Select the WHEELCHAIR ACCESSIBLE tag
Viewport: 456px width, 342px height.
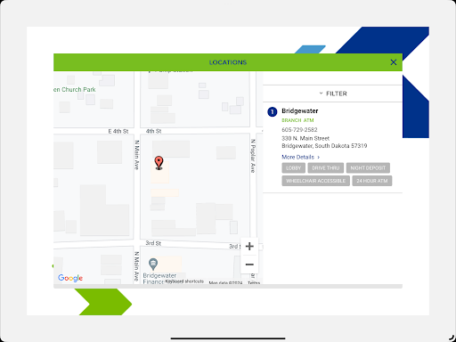click(315, 181)
